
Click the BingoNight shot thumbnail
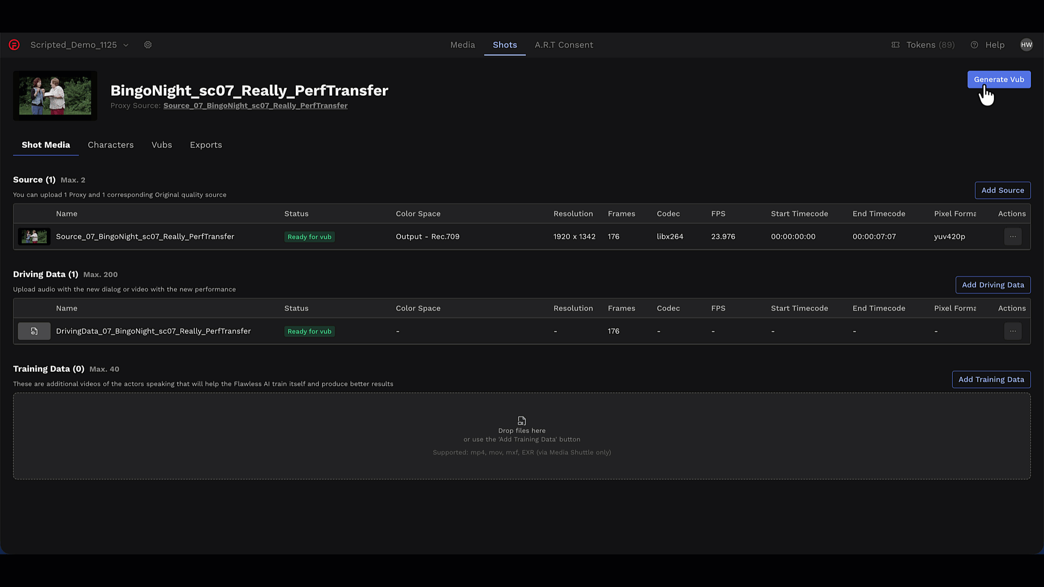tap(55, 96)
